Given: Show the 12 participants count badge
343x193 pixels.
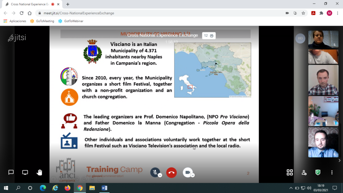Looking at the screenshot, I should [x=209, y=36].
